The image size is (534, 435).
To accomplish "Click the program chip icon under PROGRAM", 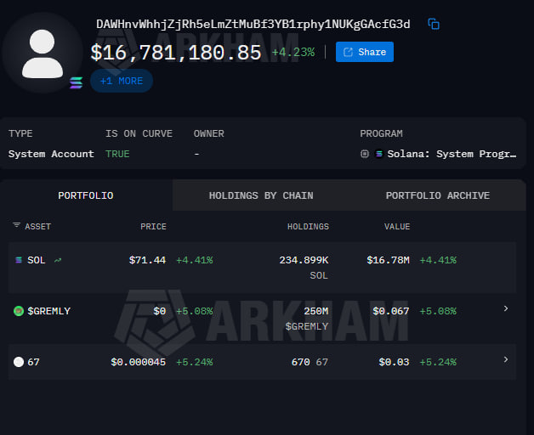I will pos(365,154).
